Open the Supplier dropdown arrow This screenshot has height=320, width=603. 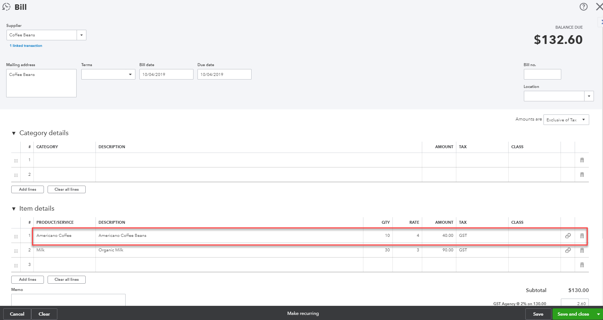coord(81,35)
